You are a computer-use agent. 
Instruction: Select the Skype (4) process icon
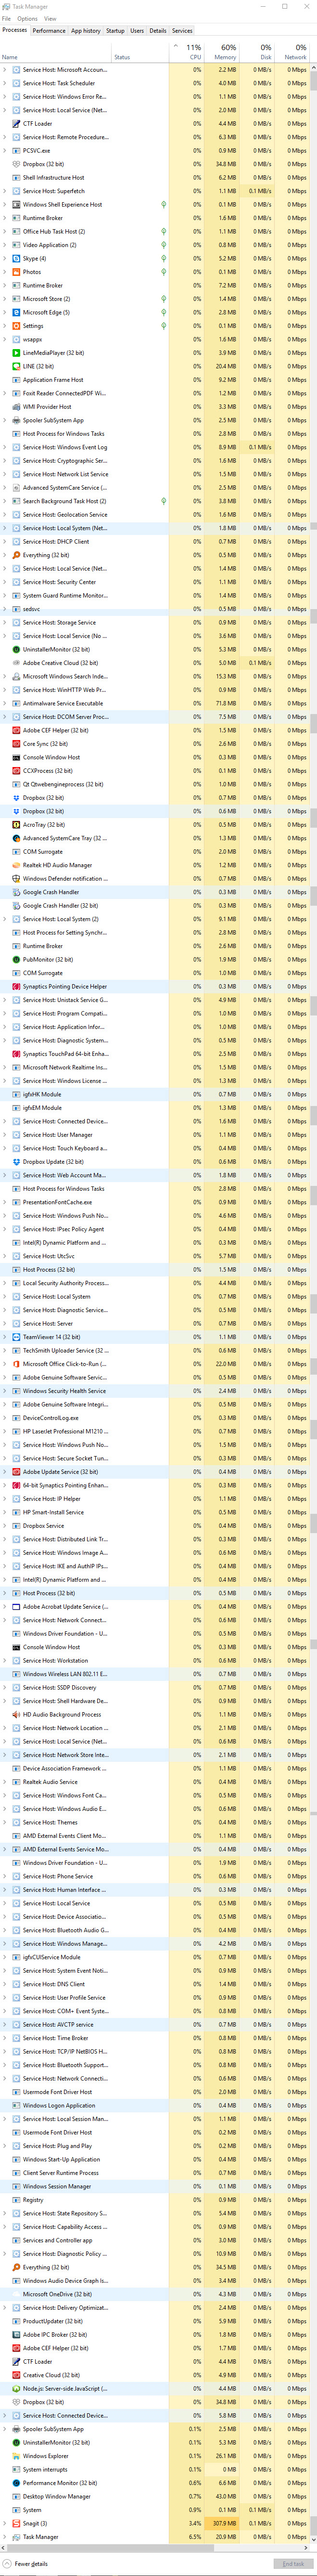pos(16,258)
